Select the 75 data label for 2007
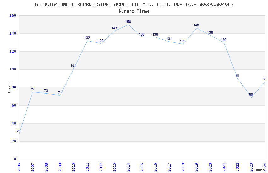The height and width of the screenshot is (173, 268). [x=32, y=89]
